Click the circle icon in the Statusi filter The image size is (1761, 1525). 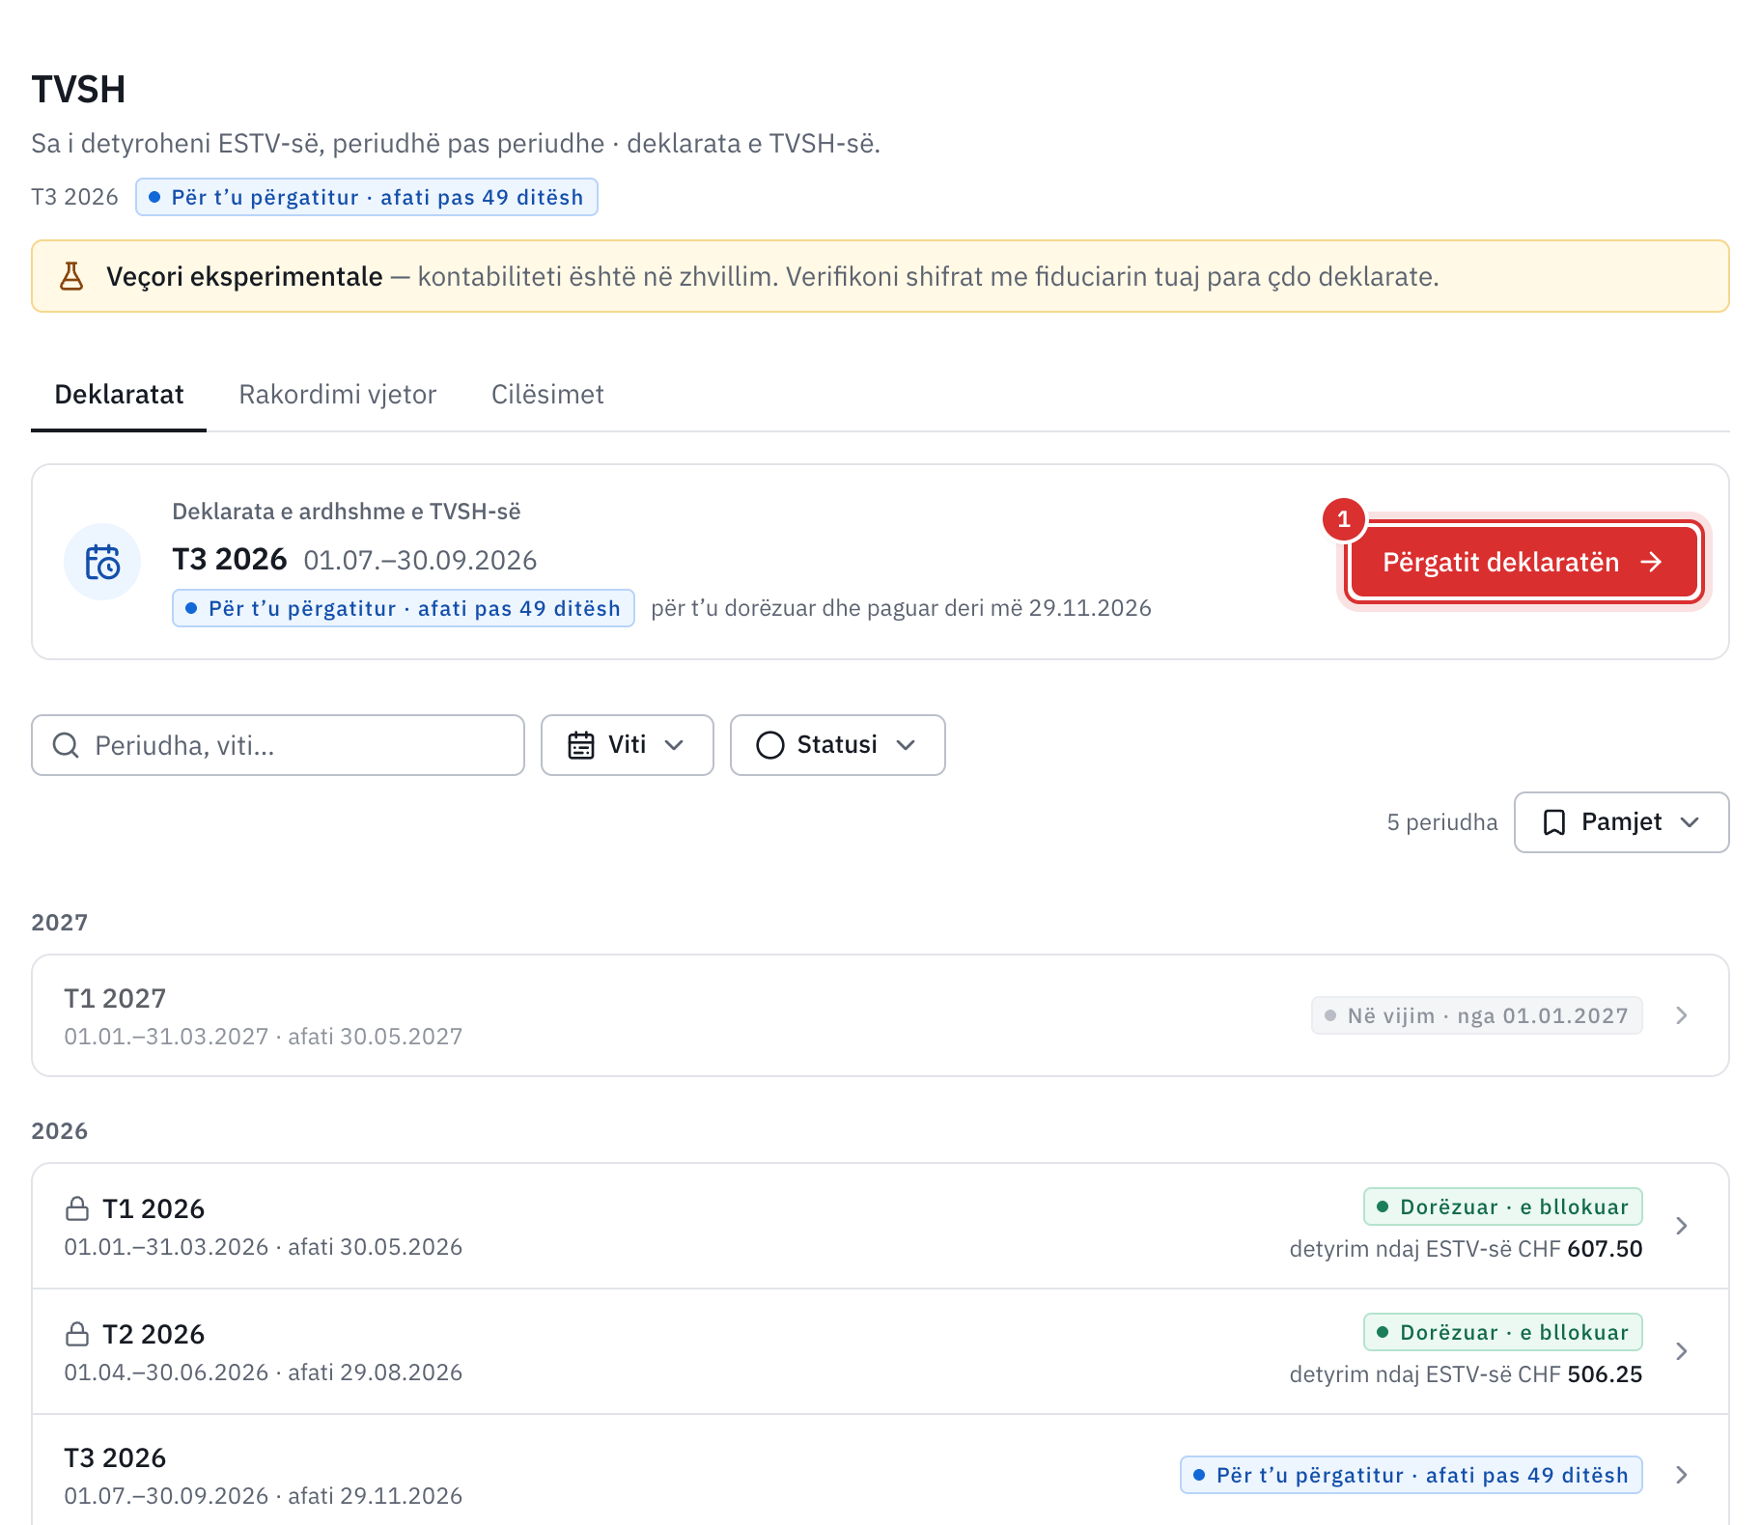pyautogui.click(x=770, y=745)
